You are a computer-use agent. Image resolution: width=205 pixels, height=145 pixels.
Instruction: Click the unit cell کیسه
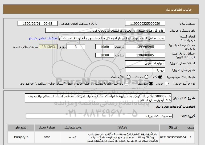73,138
